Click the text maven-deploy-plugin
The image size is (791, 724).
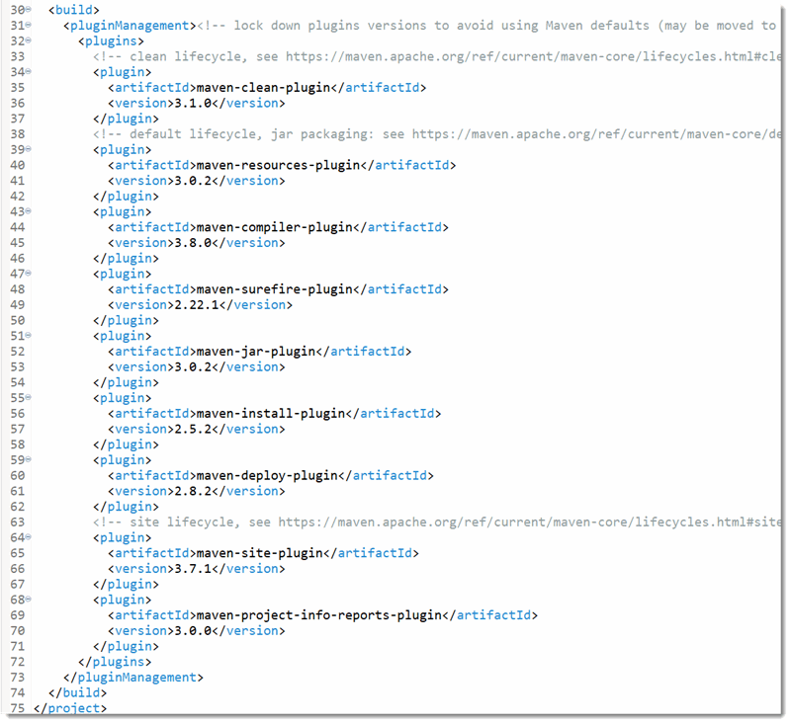[267, 476]
